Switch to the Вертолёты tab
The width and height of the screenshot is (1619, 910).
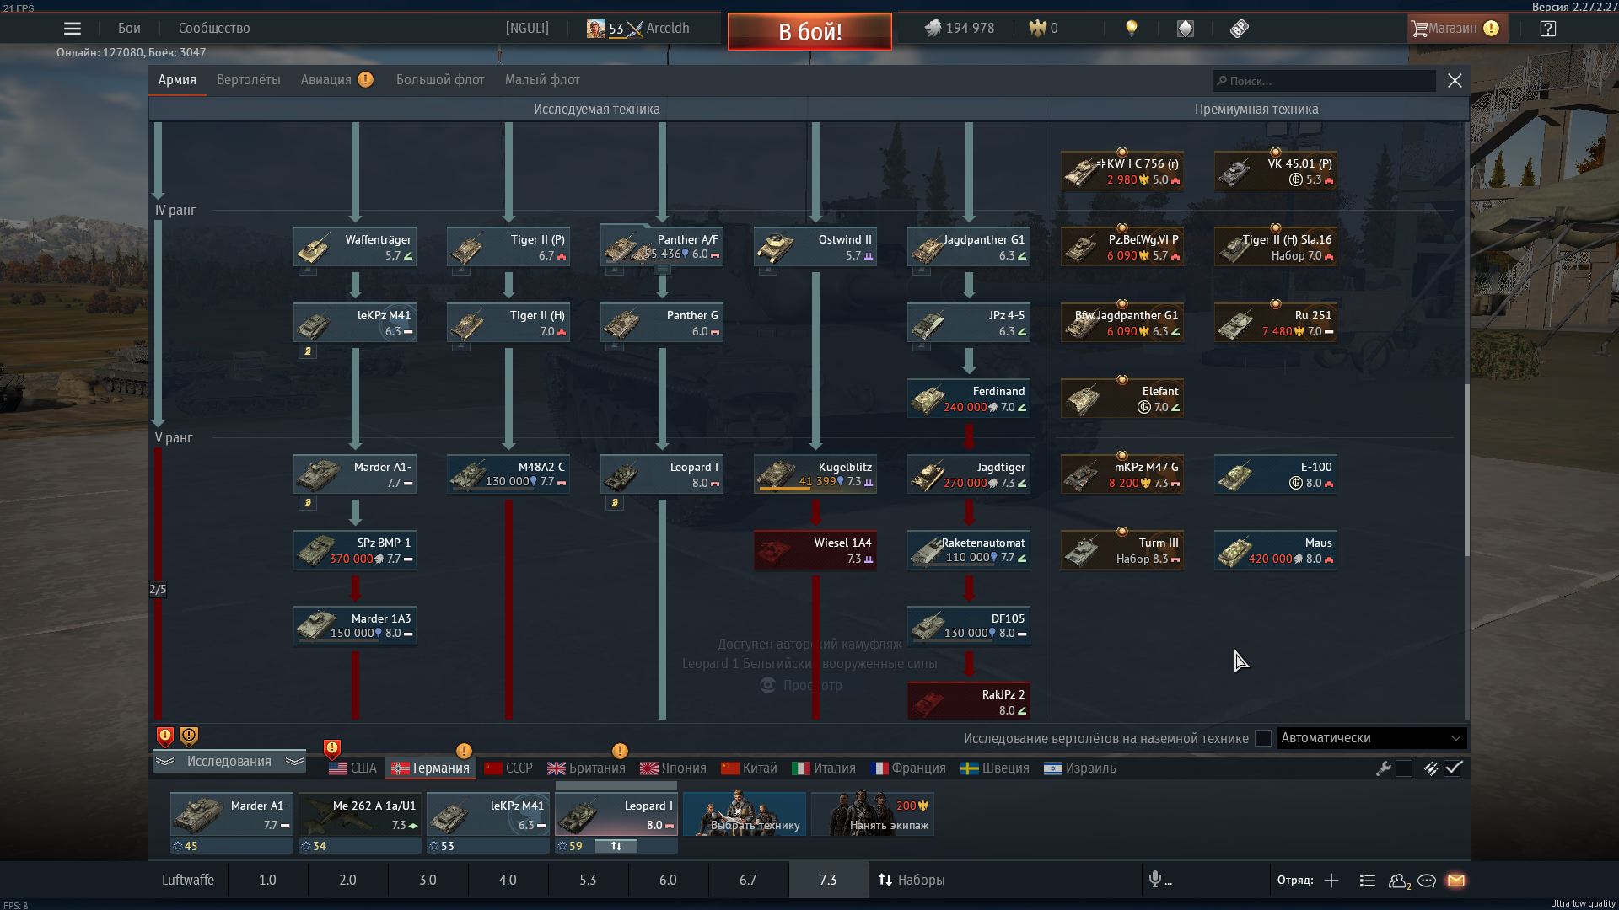[x=249, y=79]
